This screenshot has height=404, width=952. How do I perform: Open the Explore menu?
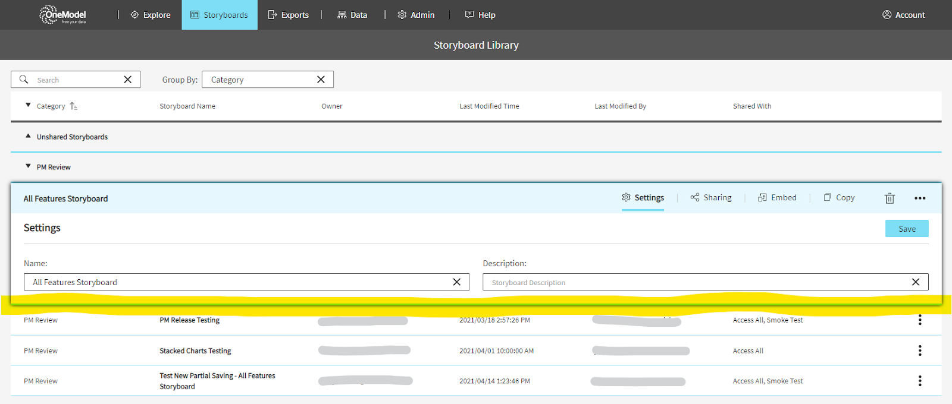click(x=151, y=15)
